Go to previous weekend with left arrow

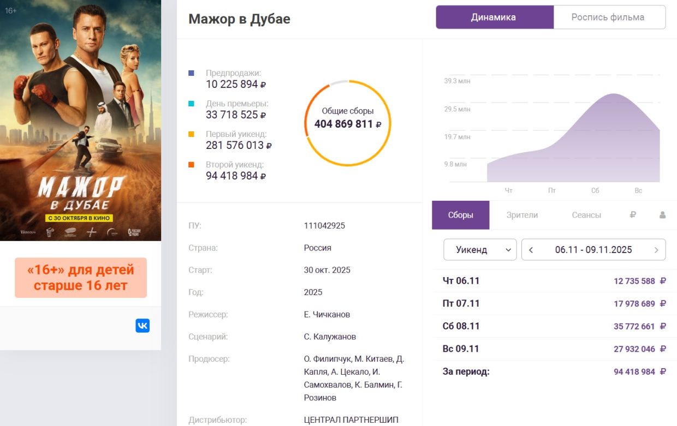click(531, 250)
